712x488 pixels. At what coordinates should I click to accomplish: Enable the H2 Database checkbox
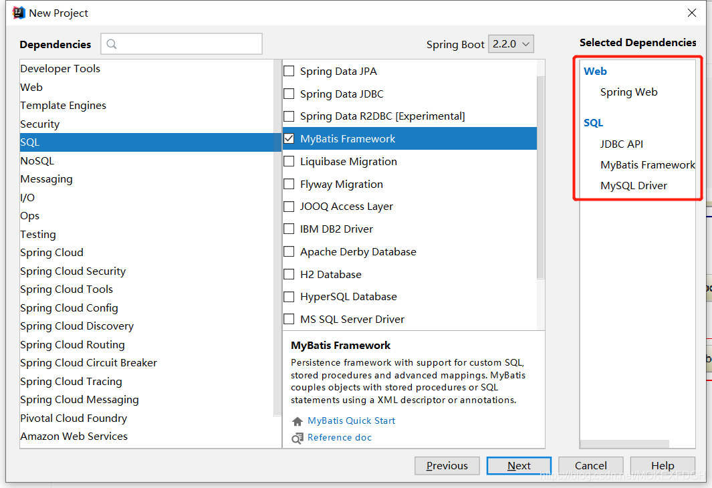pos(289,274)
